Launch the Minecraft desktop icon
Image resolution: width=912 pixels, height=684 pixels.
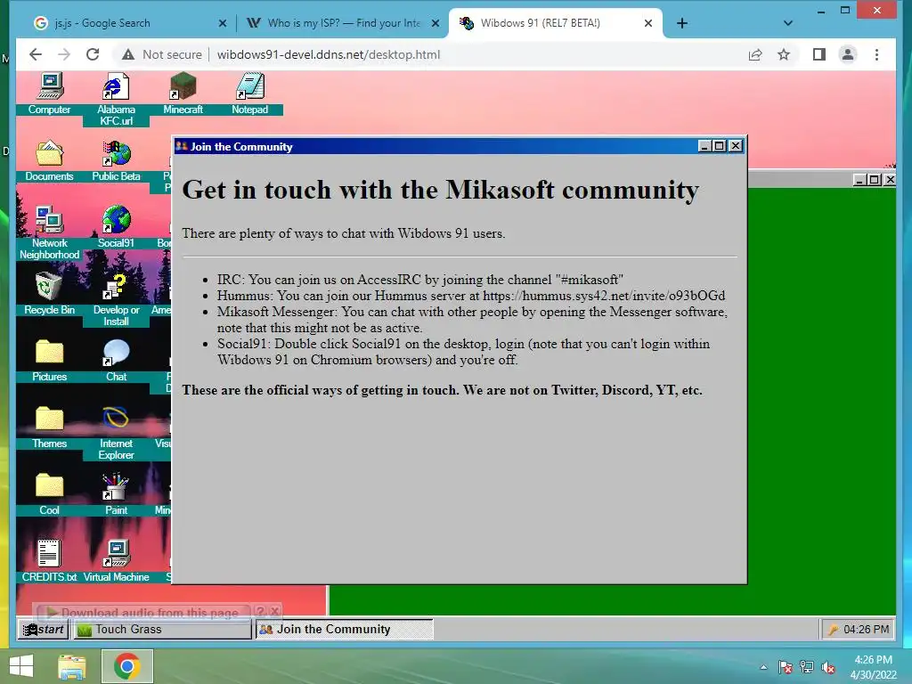(183, 94)
